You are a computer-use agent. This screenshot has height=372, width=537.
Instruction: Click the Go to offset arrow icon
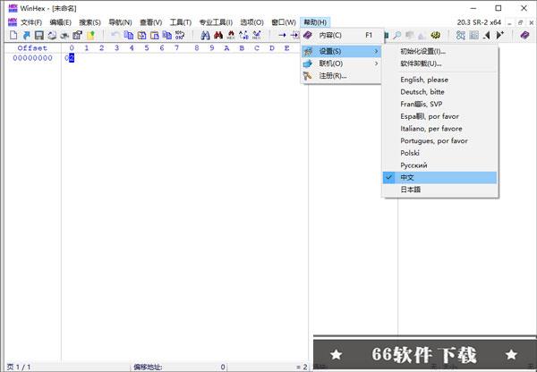pyautogui.click(x=282, y=35)
